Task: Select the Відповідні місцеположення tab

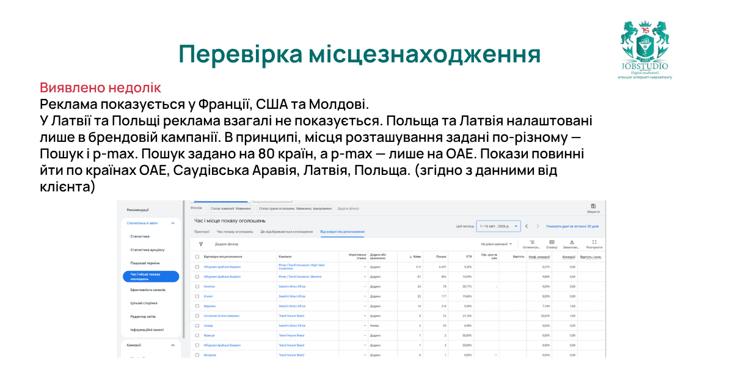Action: (x=342, y=232)
